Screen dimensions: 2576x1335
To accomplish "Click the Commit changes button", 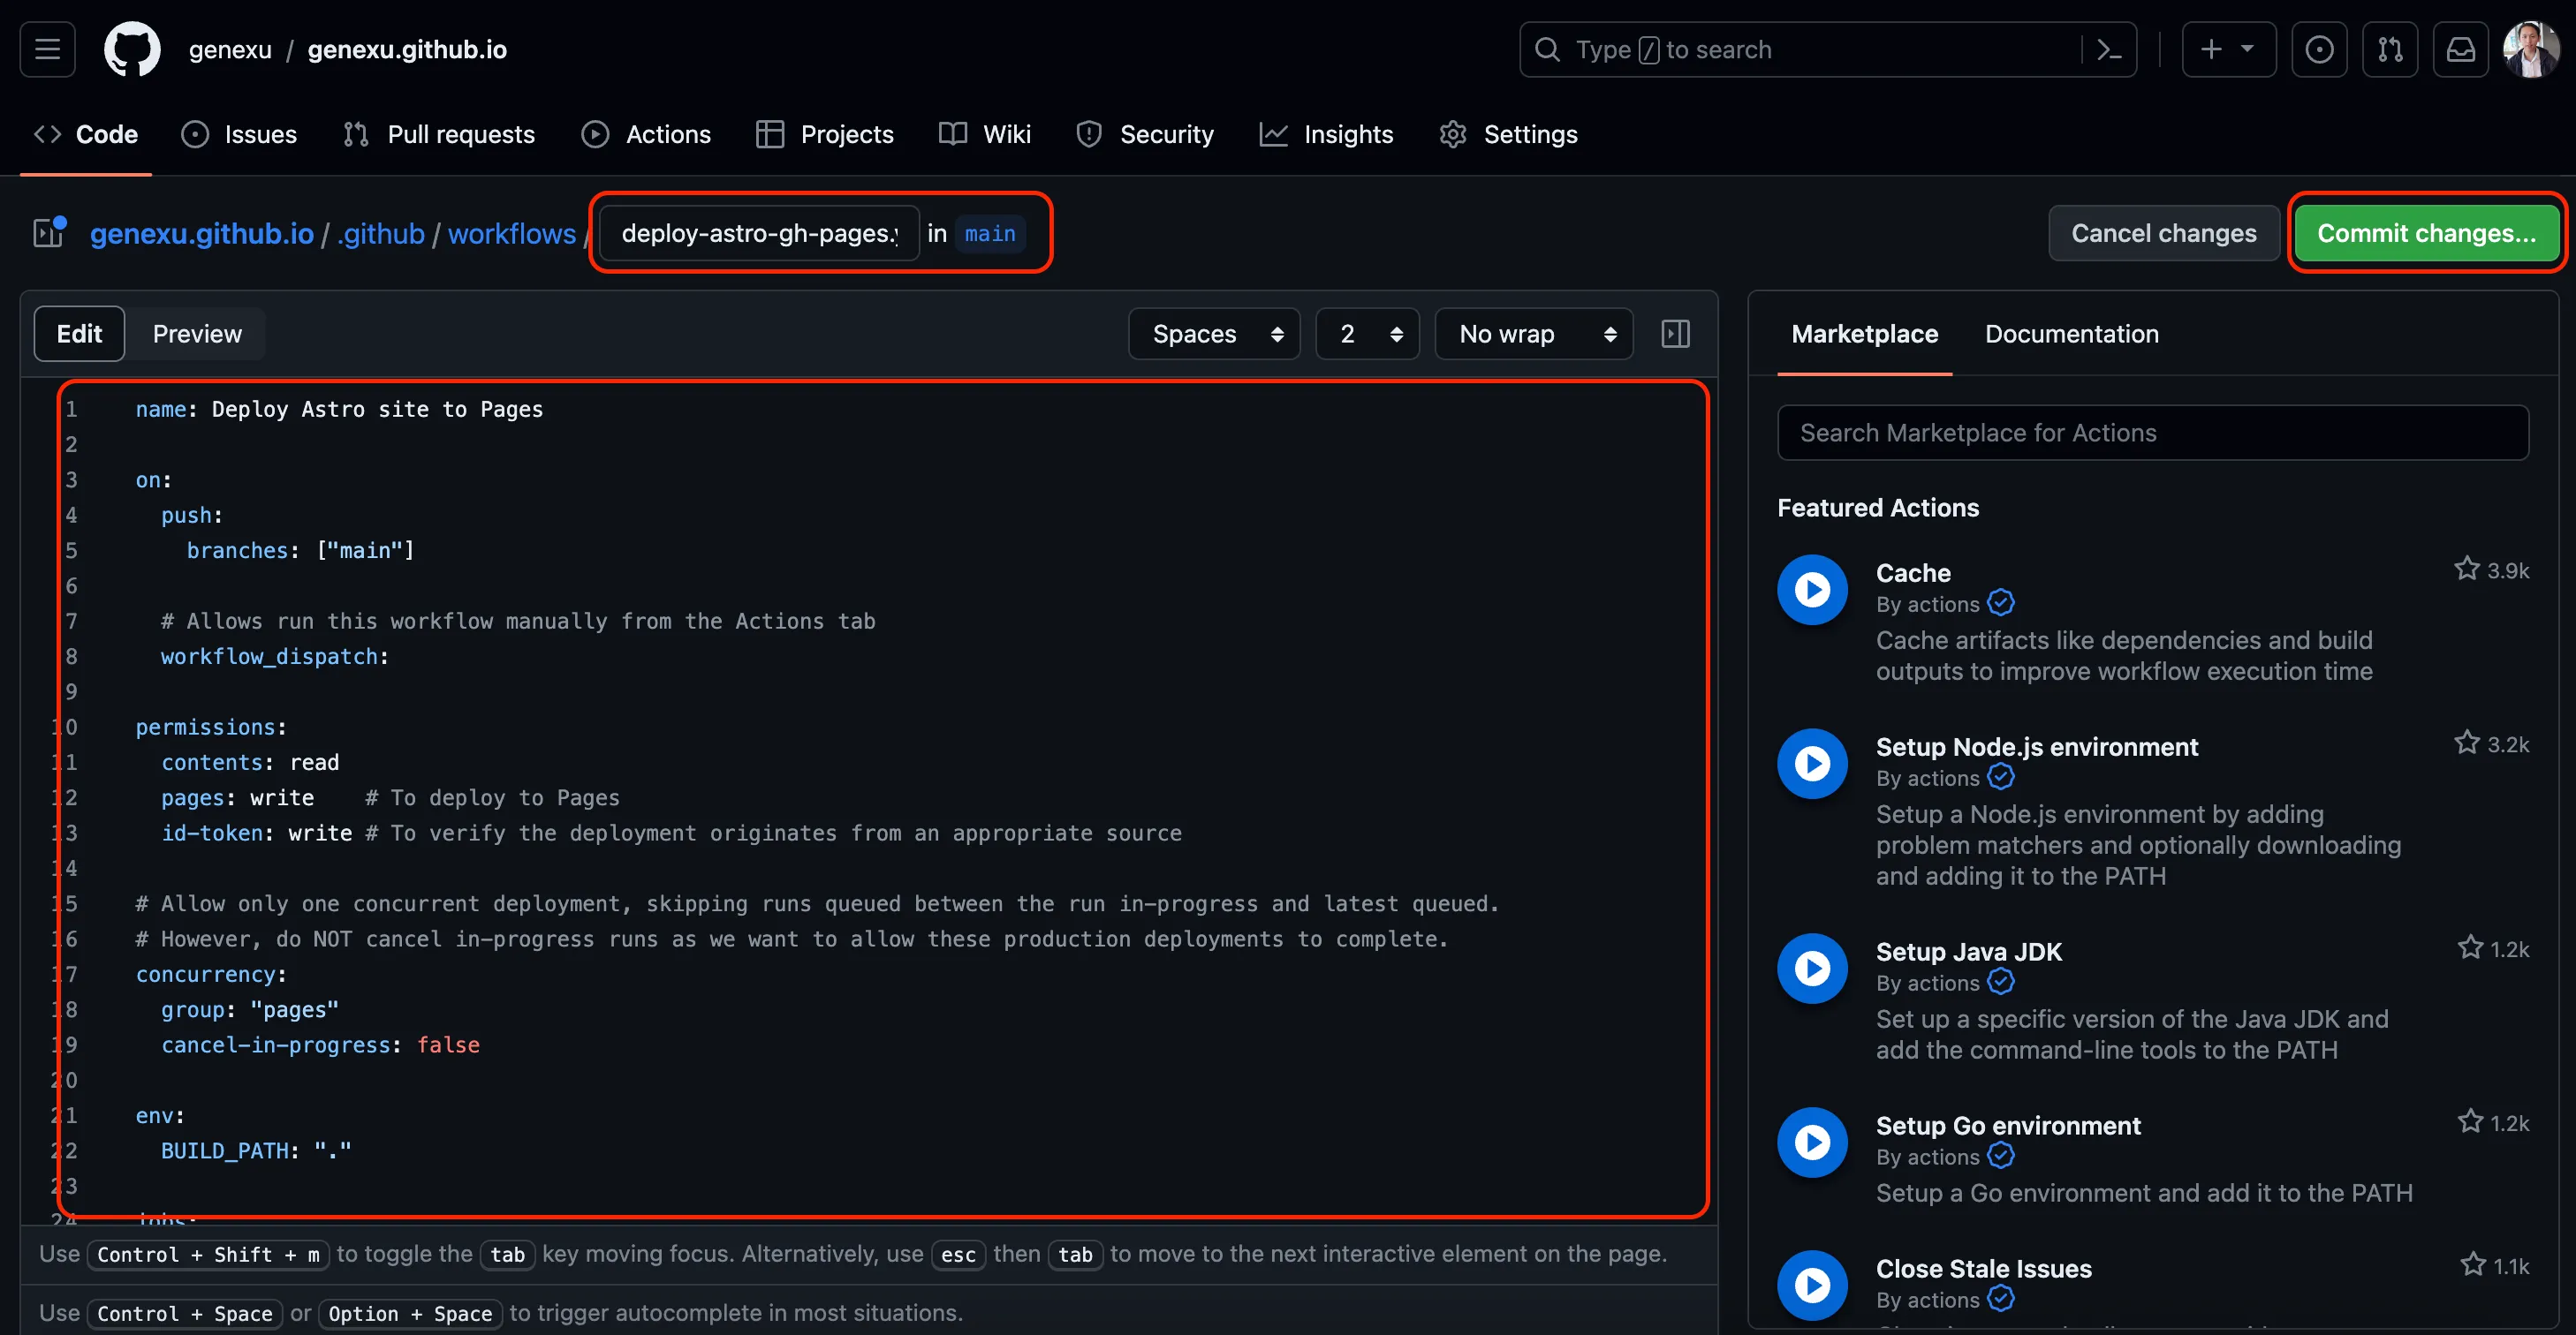I will pos(2426,233).
